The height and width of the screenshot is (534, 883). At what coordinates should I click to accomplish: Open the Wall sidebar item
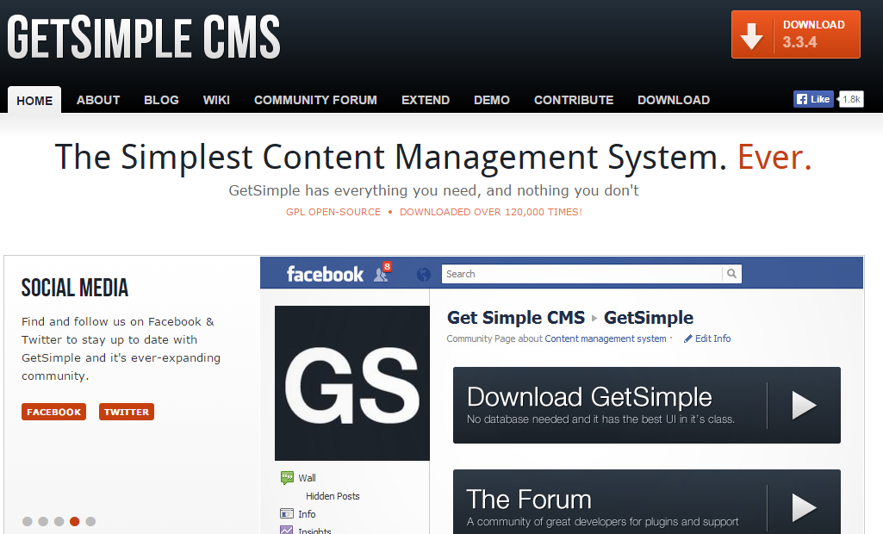tap(307, 478)
